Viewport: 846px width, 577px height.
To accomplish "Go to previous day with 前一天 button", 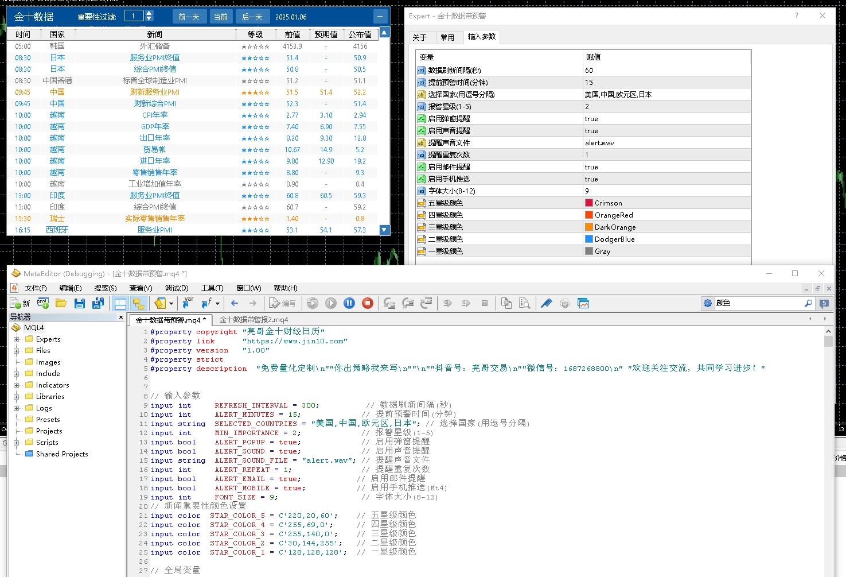I will tap(189, 17).
